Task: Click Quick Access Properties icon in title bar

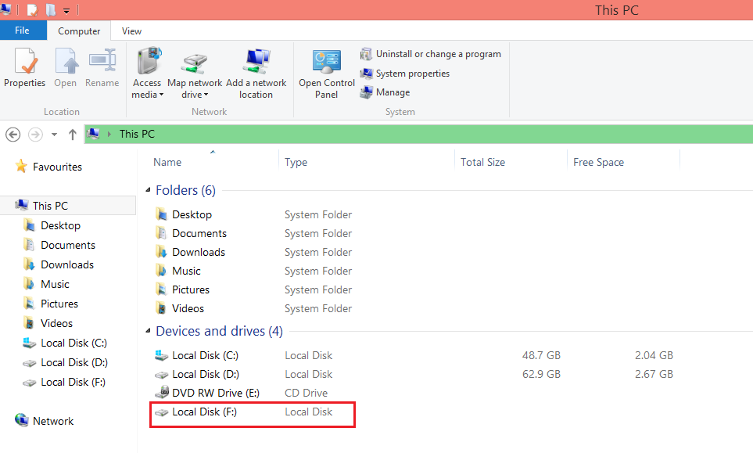Action: [x=32, y=9]
